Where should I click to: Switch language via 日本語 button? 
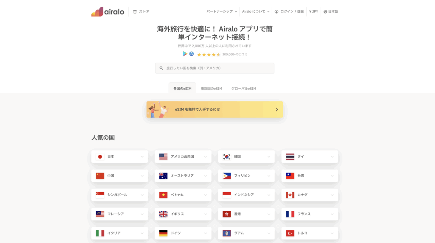(x=330, y=11)
